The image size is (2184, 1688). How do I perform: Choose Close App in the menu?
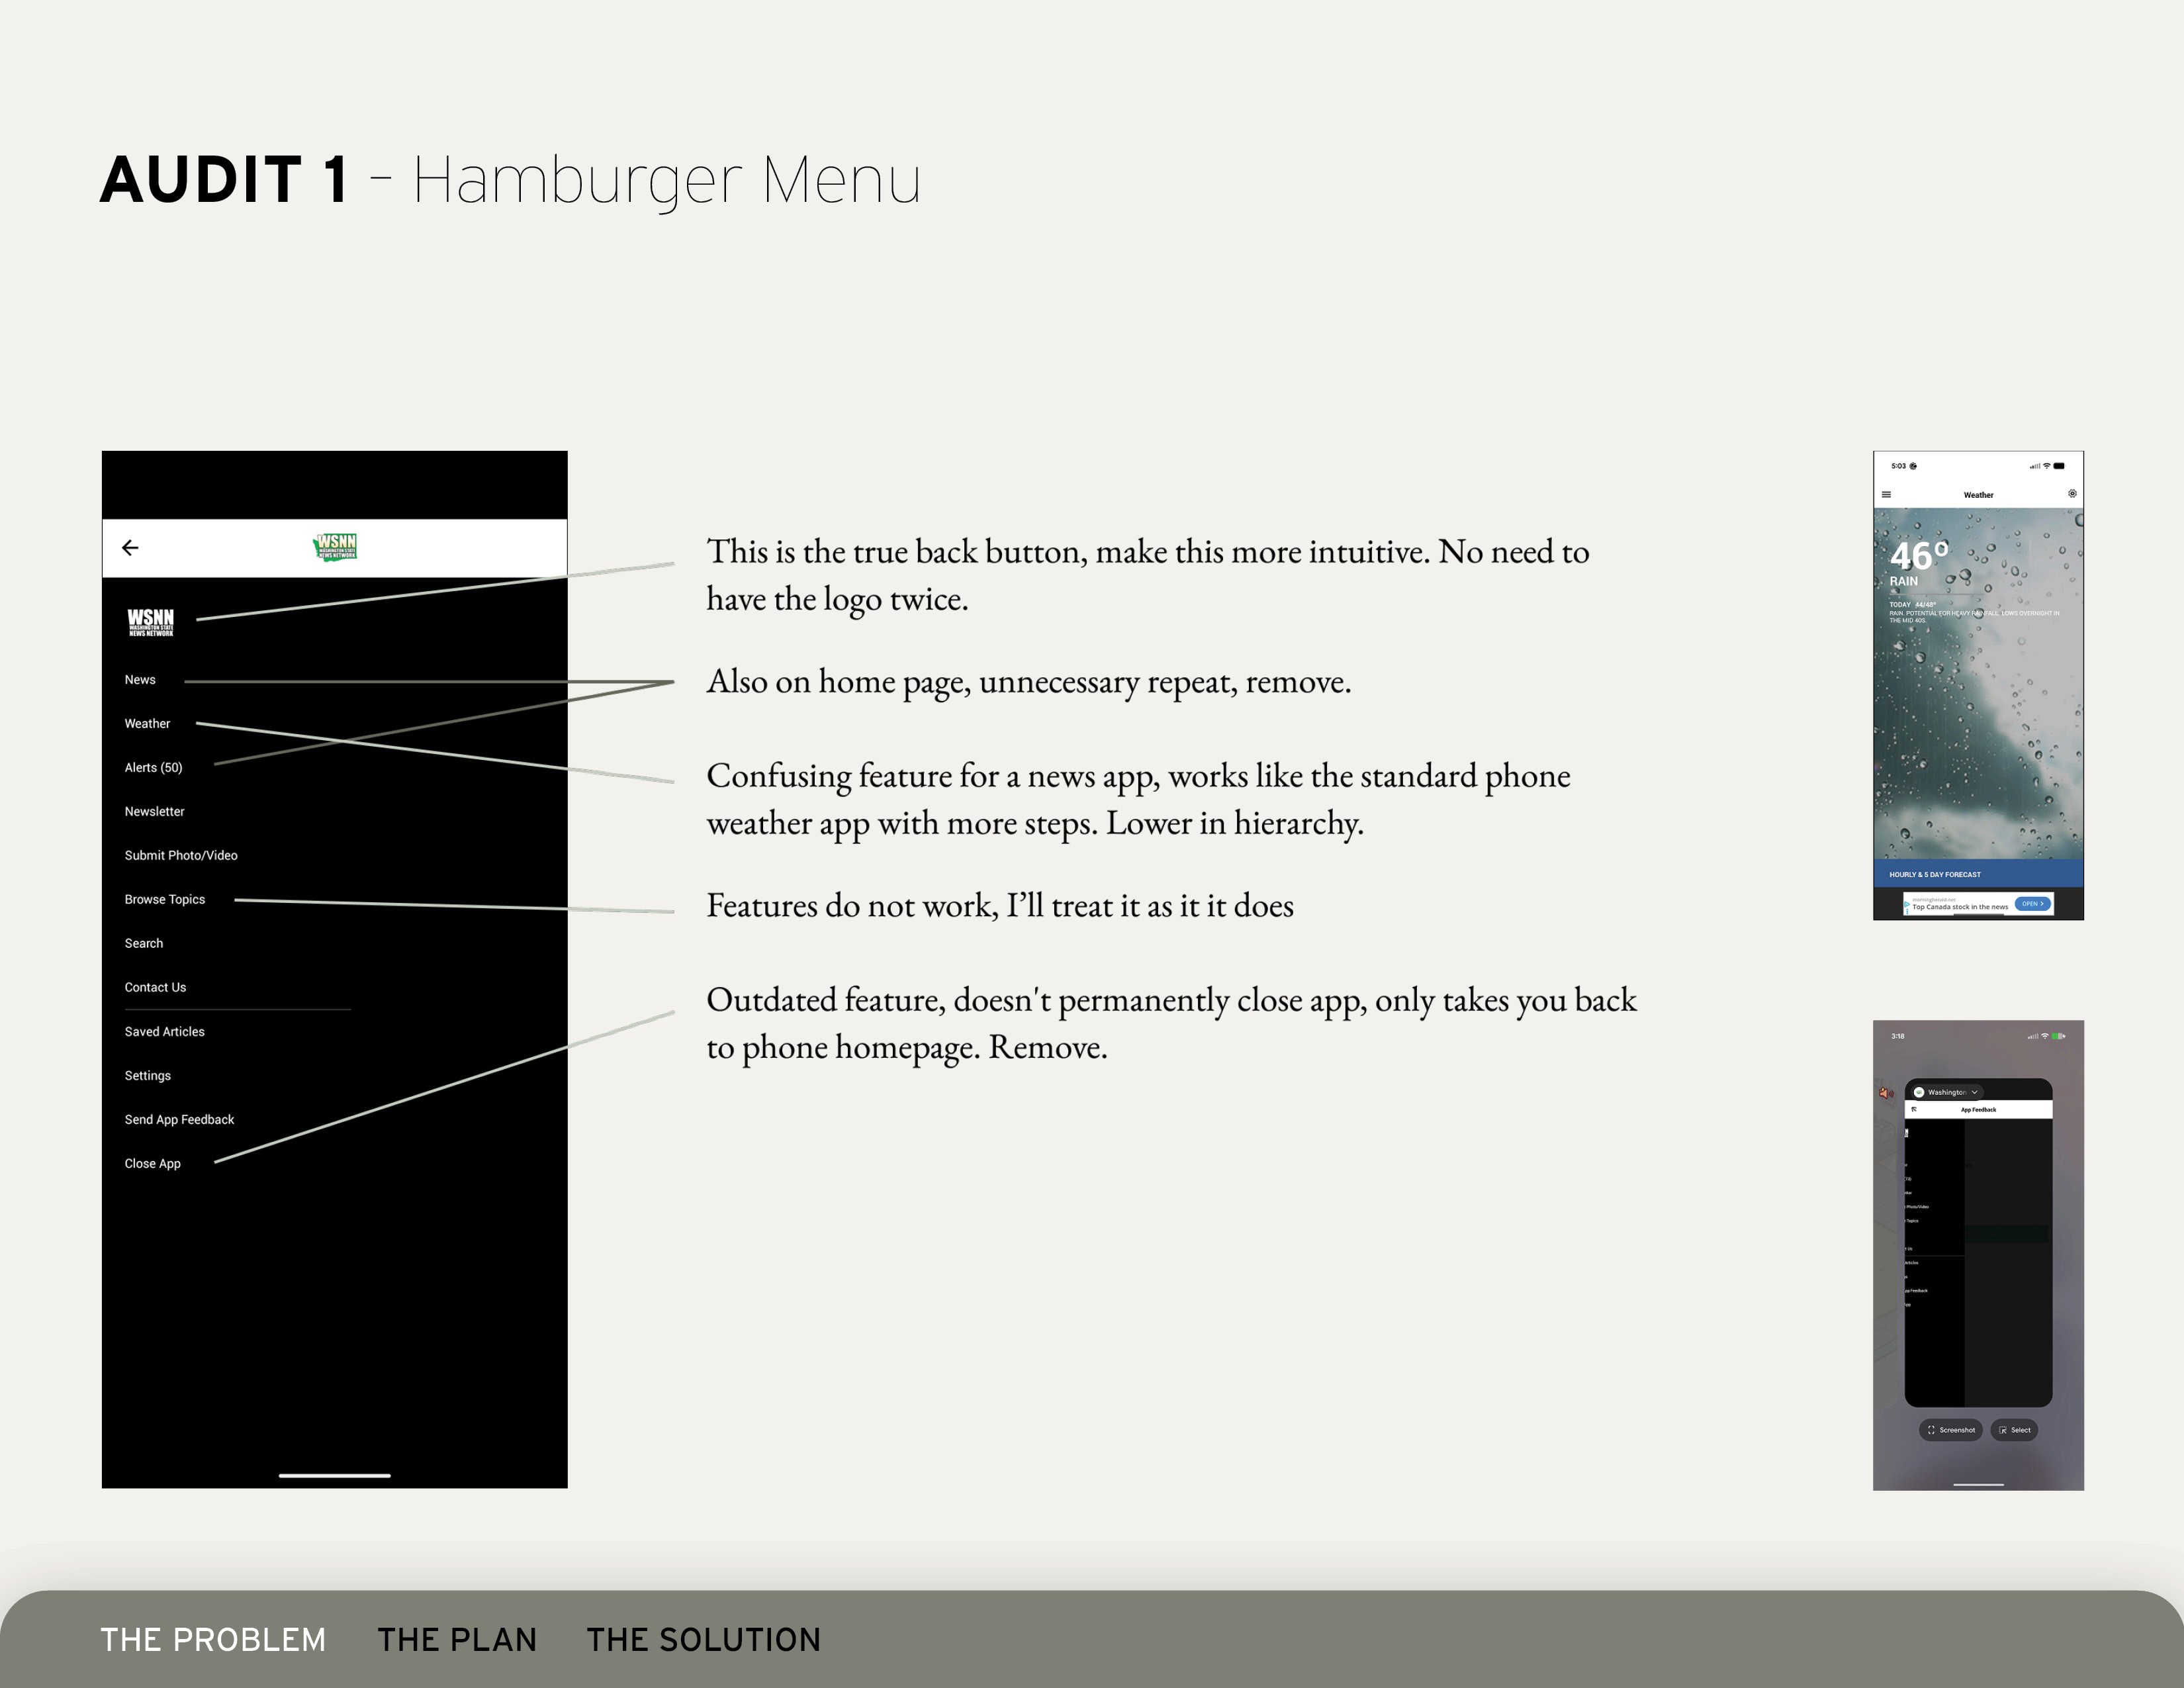pos(153,1164)
